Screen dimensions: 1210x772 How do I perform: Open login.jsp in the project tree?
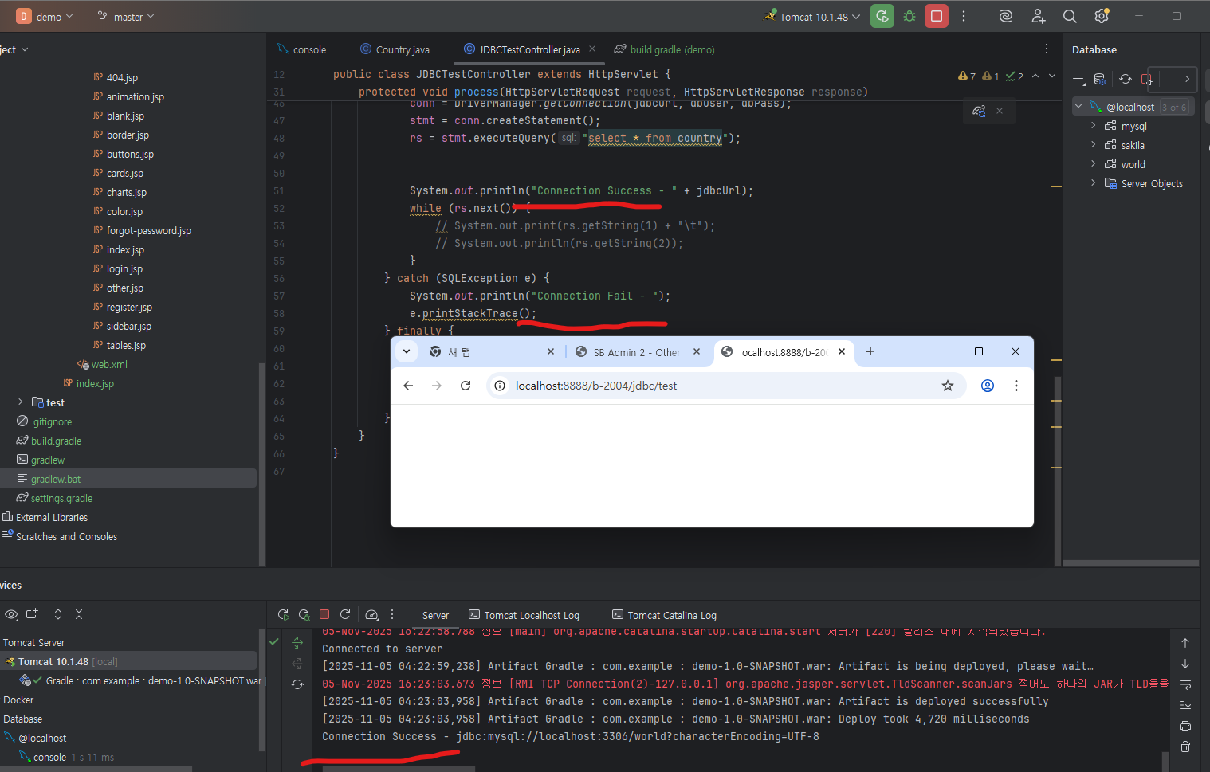point(117,268)
